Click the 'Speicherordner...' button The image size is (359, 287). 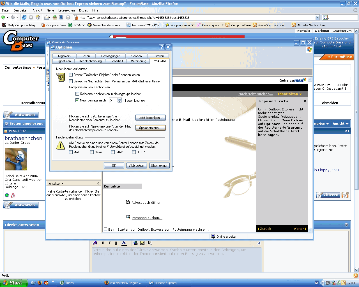pyautogui.click(x=150, y=128)
